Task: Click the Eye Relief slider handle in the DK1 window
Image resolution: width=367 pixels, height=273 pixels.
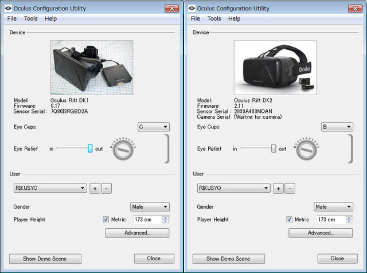Action: click(x=90, y=149)
